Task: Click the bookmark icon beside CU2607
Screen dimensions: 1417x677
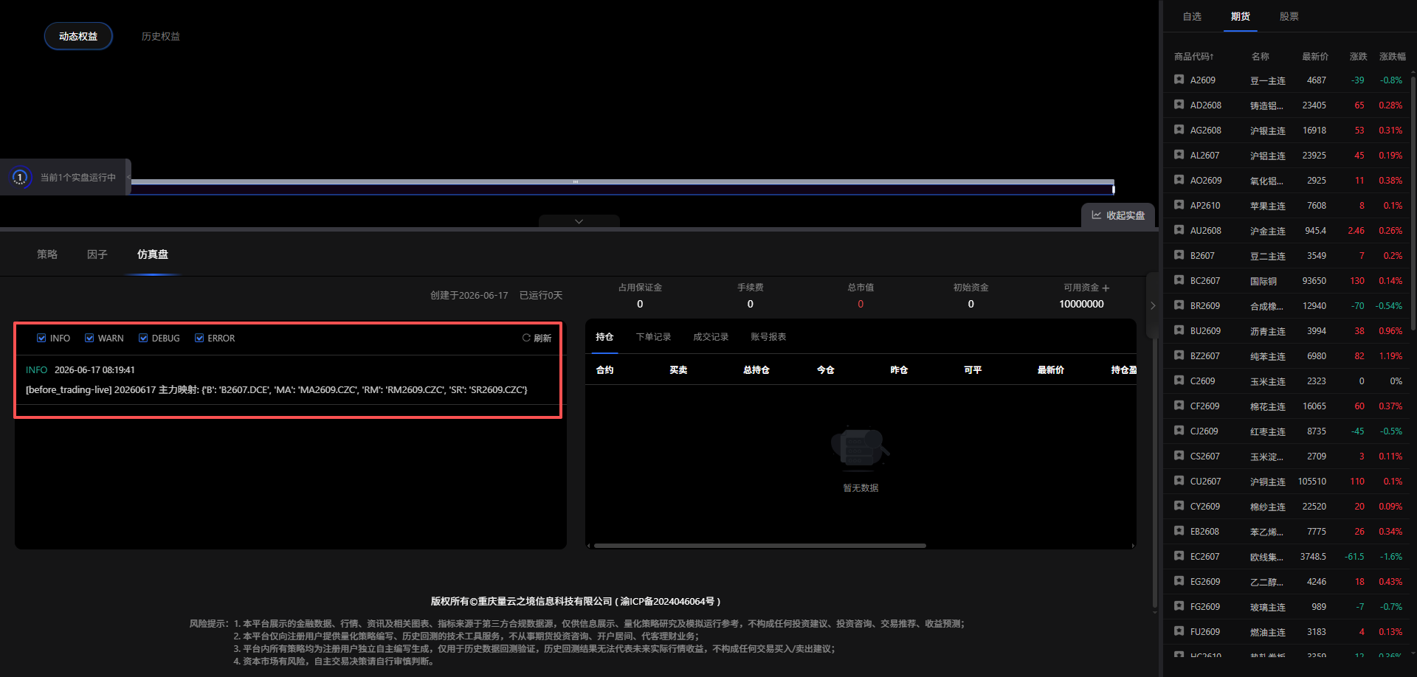Action: (1179, 481)
